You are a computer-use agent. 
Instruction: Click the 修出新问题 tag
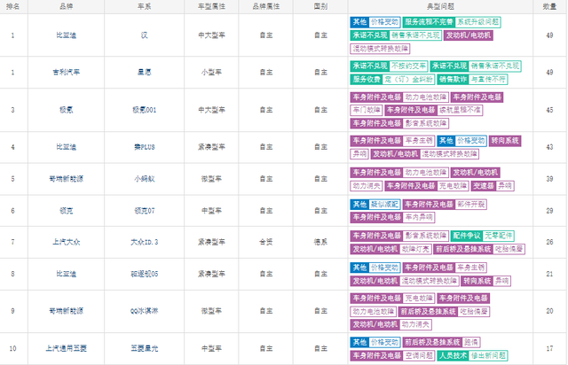(488, 355)
